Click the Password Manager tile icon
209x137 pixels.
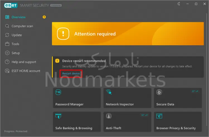pyautogui.click(x=58, y=92)
